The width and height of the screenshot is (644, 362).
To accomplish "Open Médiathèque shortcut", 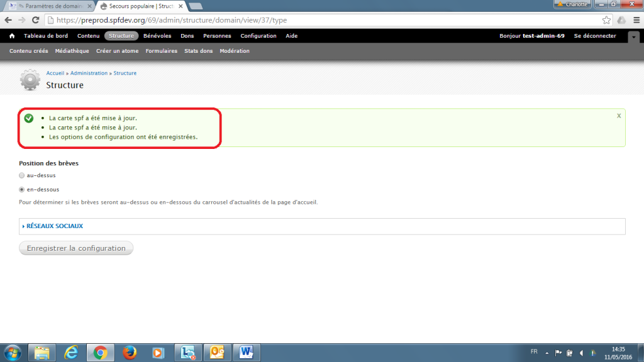I will tap(72, 51).
